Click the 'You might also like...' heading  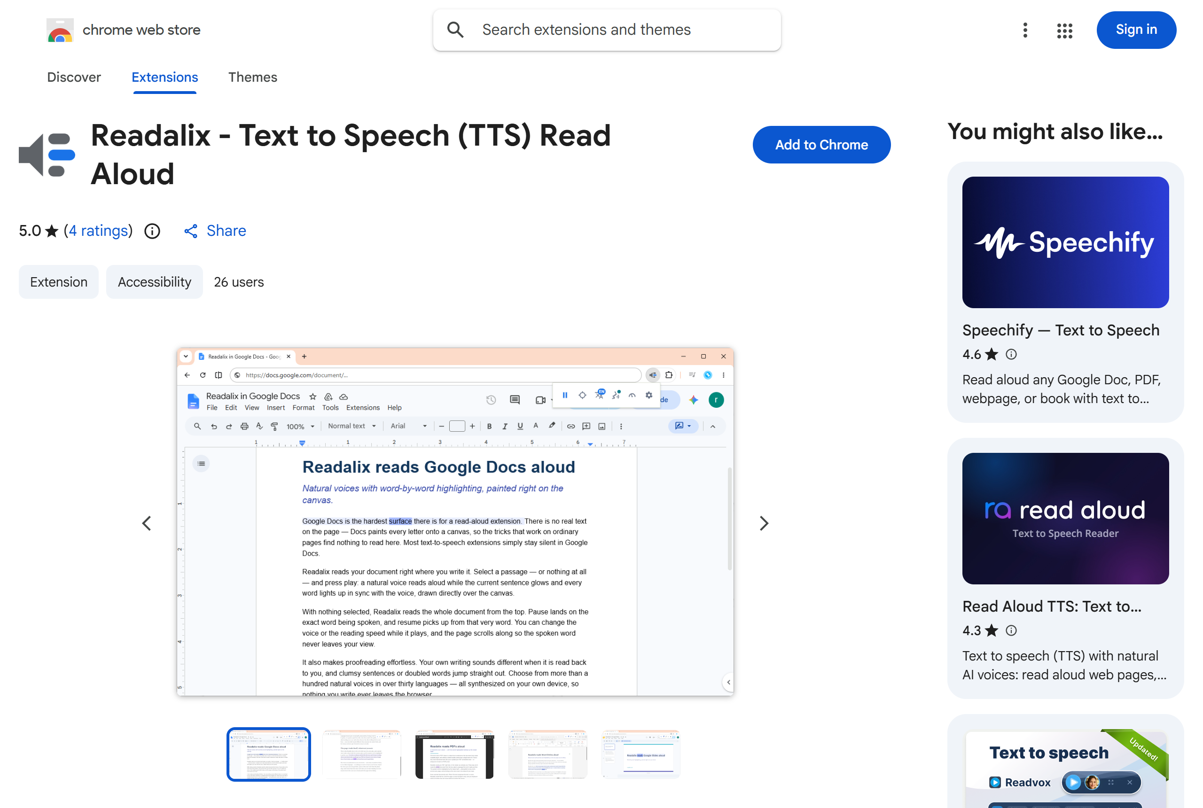(1055, 132)
